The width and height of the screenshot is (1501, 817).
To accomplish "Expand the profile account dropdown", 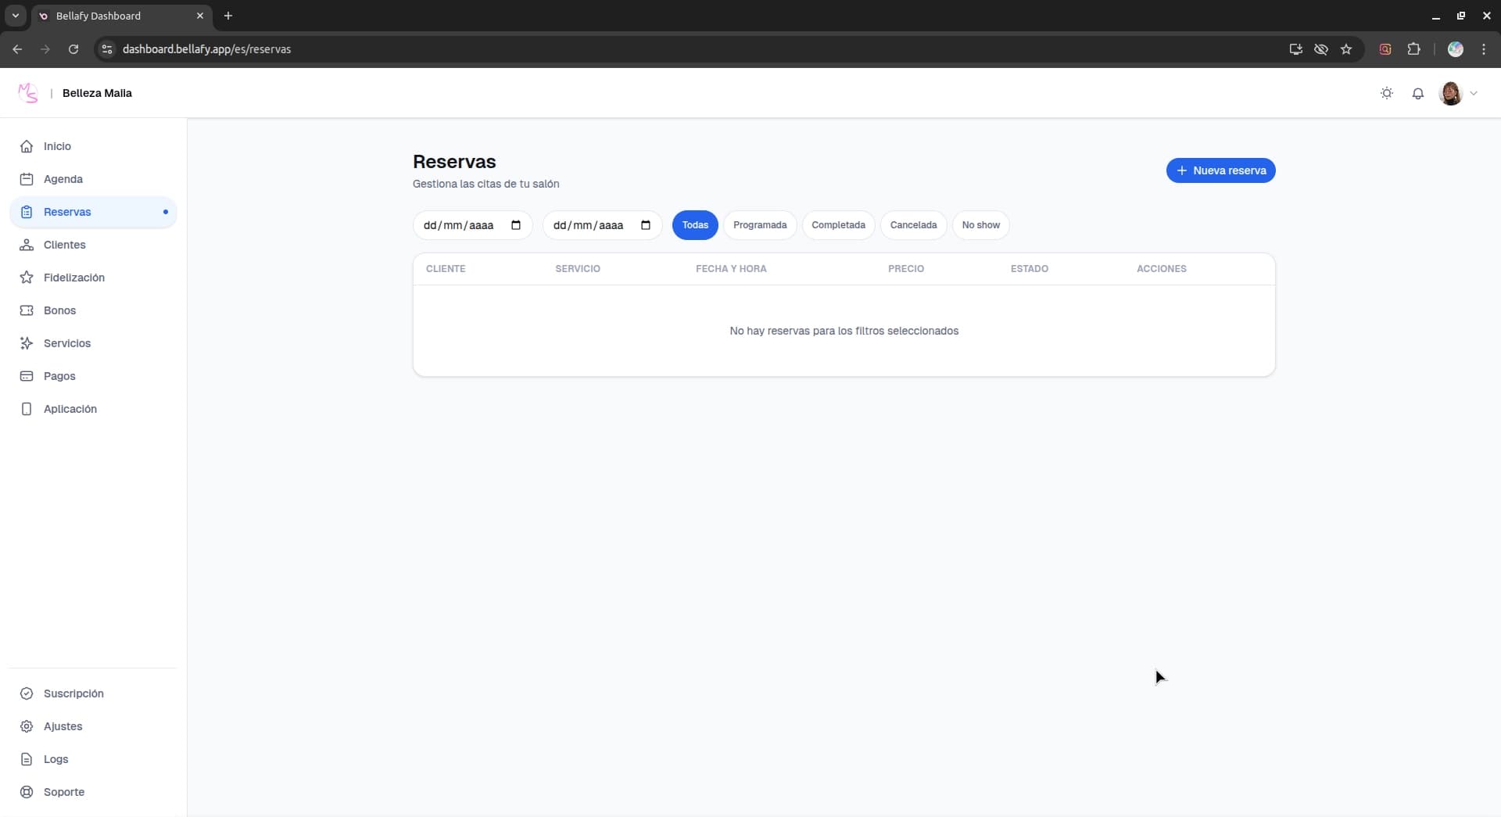I will (1459, 93).
